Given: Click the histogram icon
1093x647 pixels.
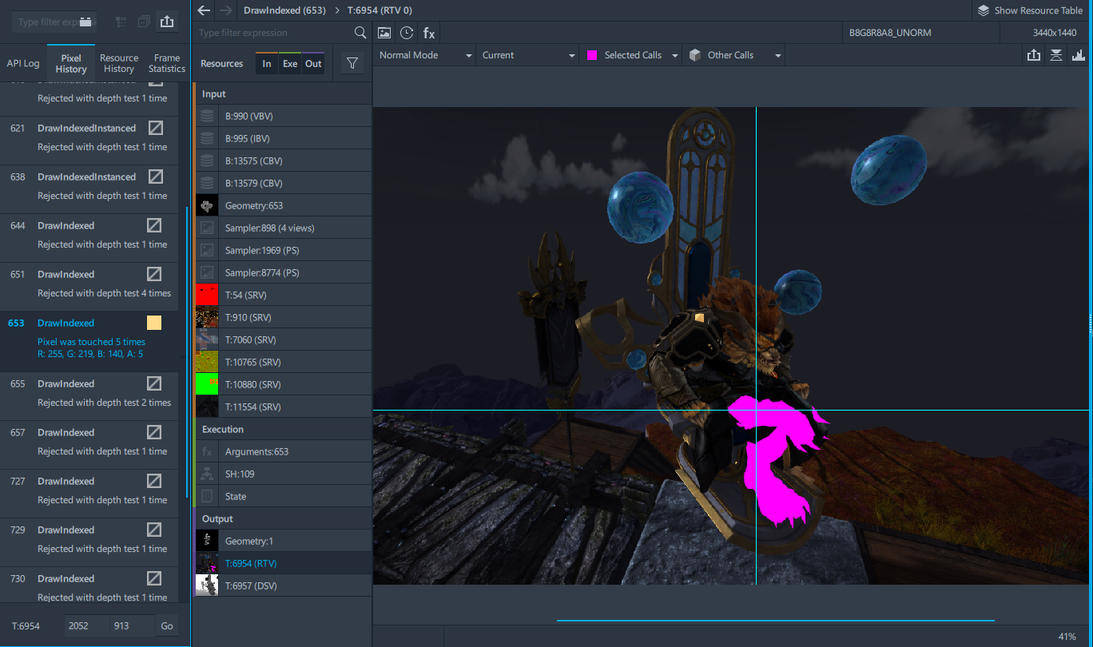Looking at the screenshot, I should (x=1079, y=55).
